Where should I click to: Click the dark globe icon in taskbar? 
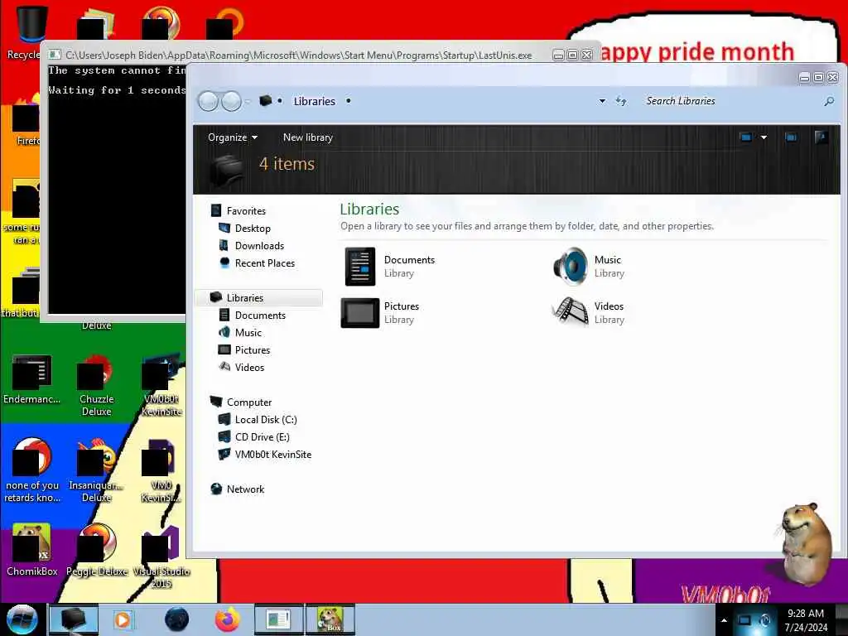(177, 619)
